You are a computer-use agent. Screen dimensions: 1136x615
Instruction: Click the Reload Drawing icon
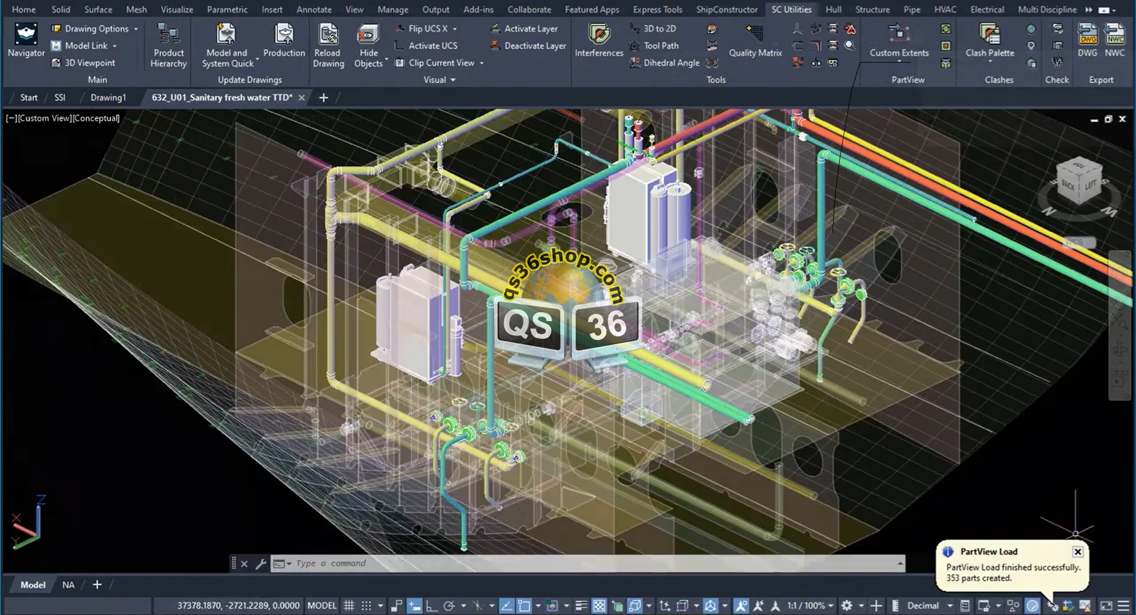[x=328, y=35]
